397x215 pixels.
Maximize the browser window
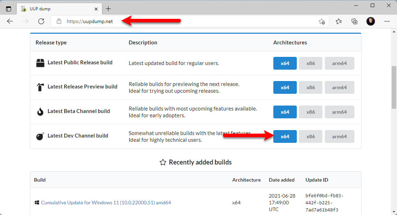pos(372,5)
